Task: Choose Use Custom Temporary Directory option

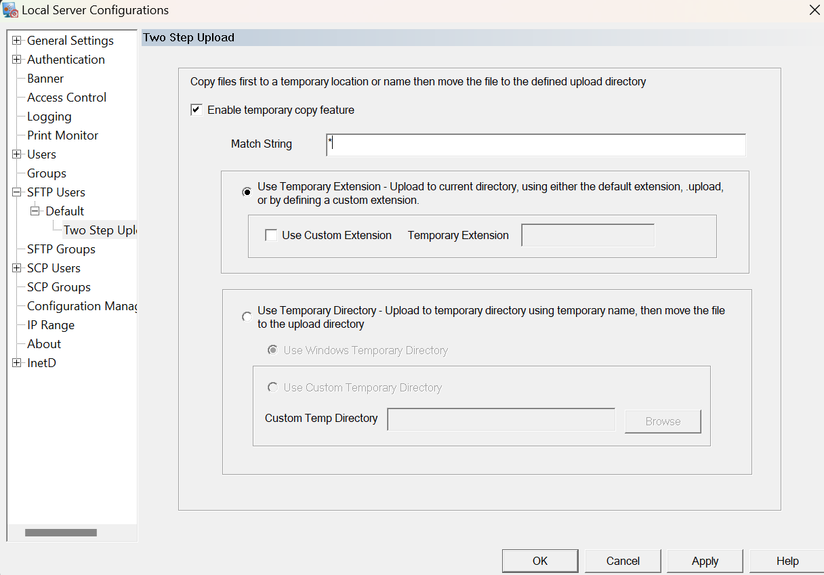Action: tap(273, 387)
